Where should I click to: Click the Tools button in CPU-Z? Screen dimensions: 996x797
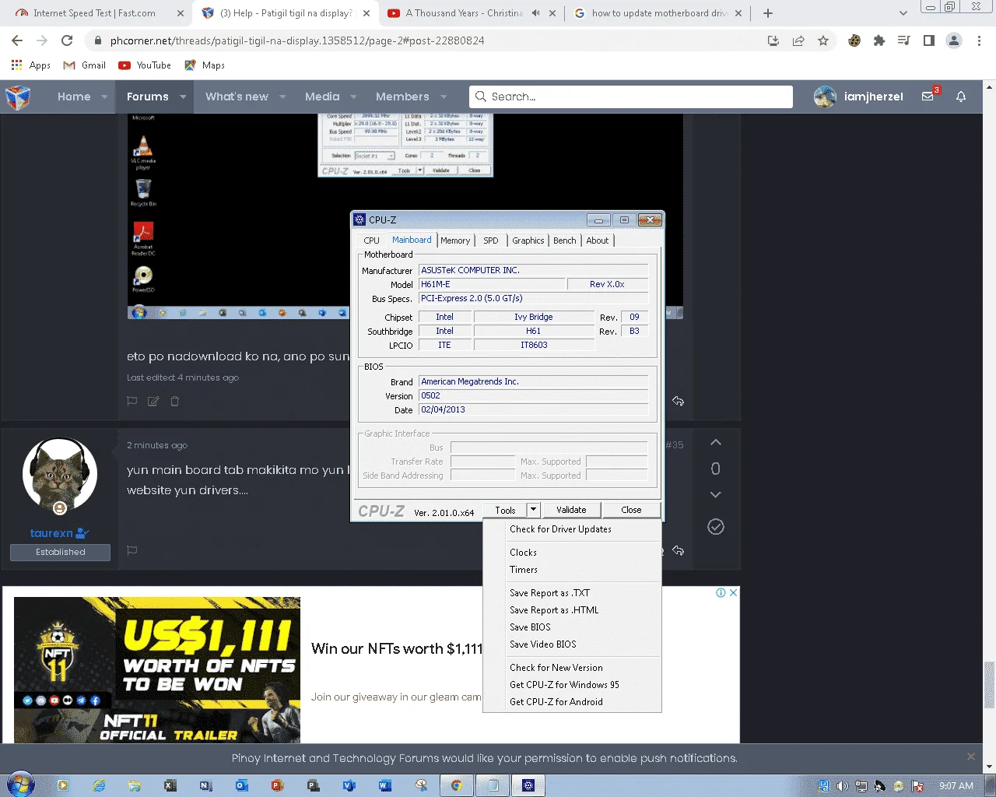pyautogui.click(x=505, y=510)
